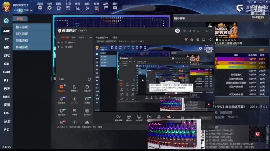This screenshot has width=270, height=151.
Task: Select the N64 platform tab
Action: (6, 97)
